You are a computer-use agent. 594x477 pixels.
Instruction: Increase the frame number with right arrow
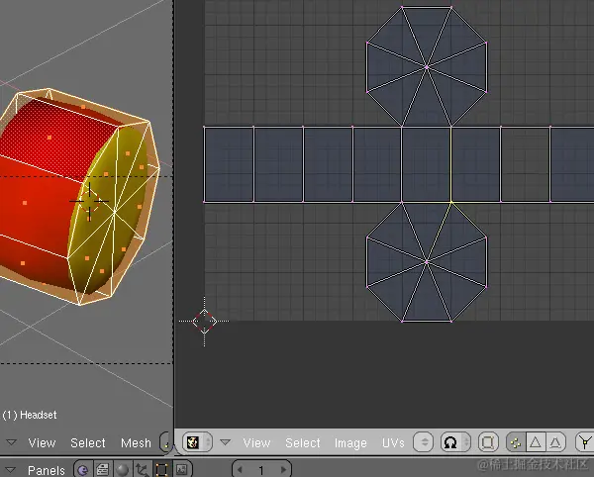284,470
